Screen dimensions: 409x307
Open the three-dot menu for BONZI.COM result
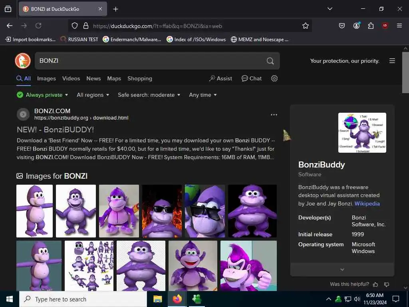tap(274, 115)
